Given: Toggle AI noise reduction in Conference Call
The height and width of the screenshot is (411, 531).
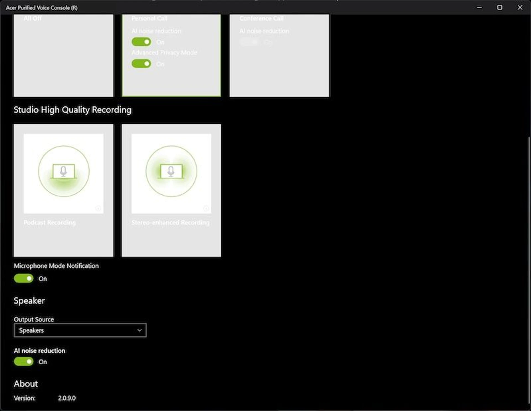Looking at the screenshot, I should 249,42.
